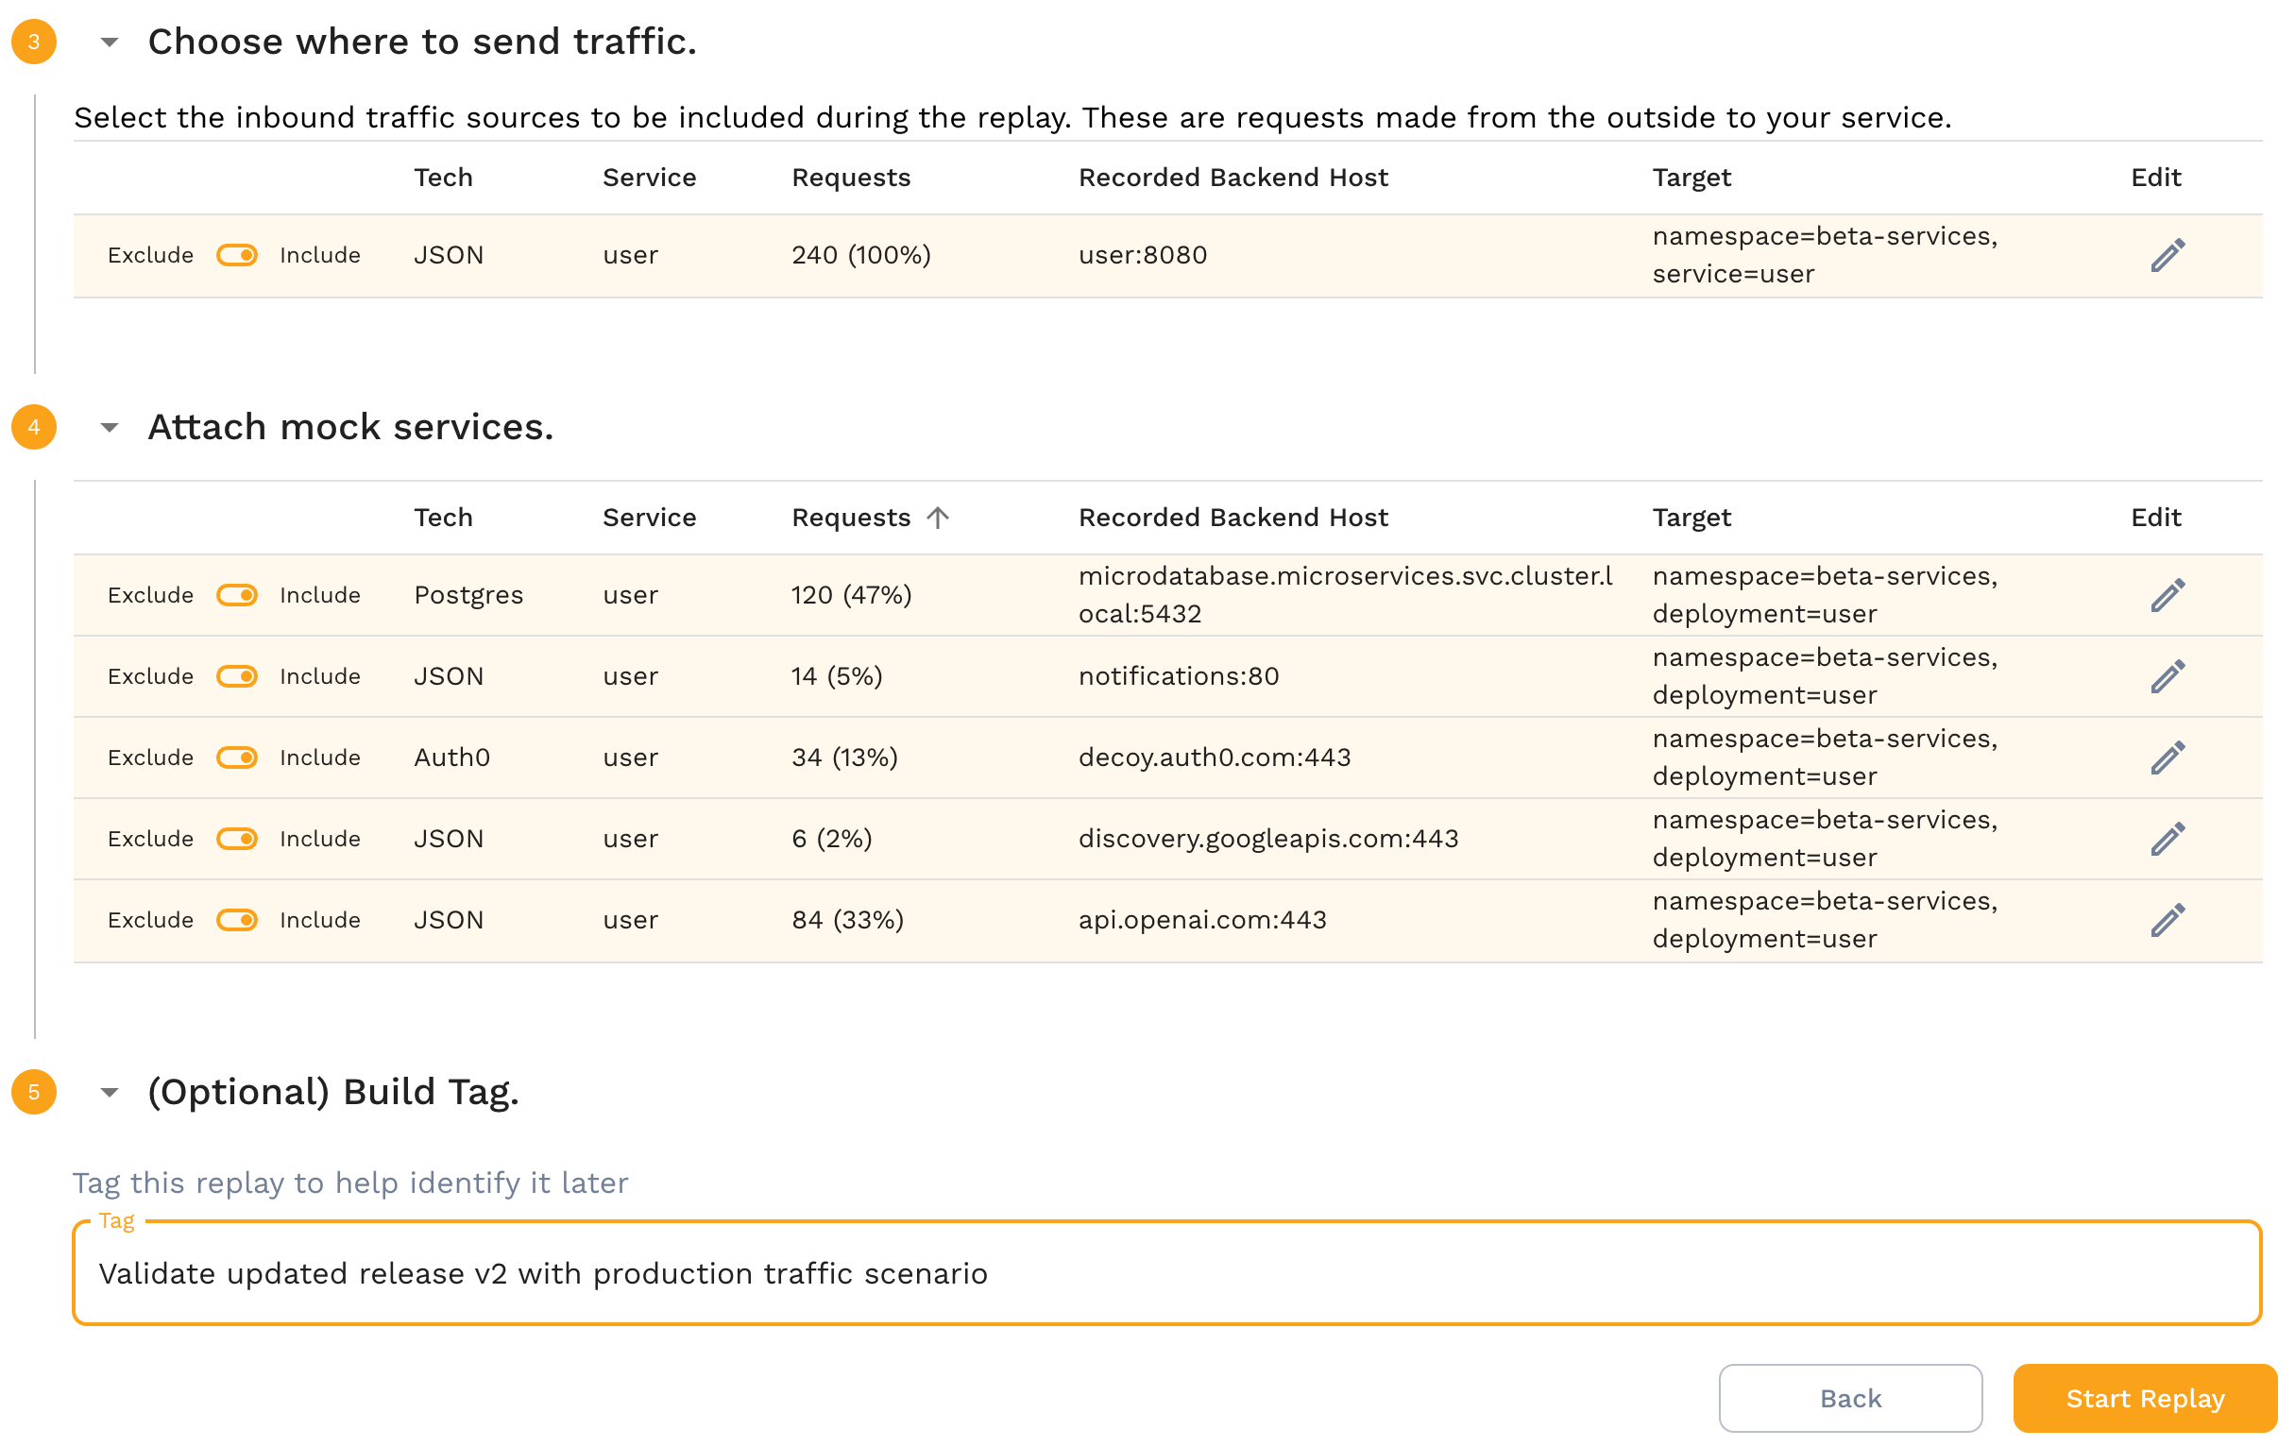Image resolution: width=2295 pixels, height=1447 pixels.
Task: Click edit pencil for api.openai.com:443
Action: [2167, 920]
